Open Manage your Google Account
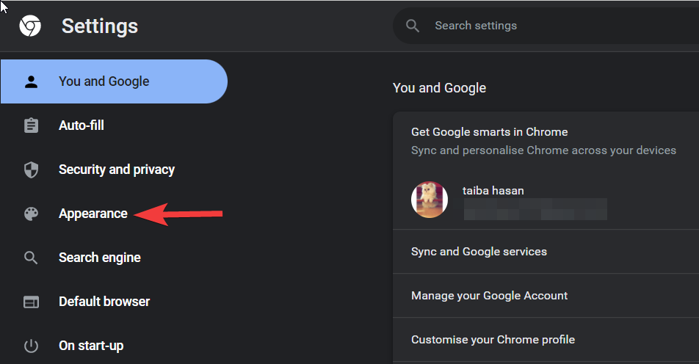 coord(489,296)
